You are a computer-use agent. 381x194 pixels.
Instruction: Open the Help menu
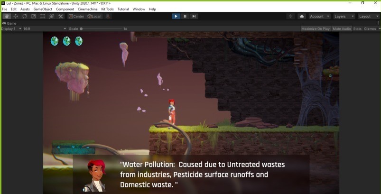click(152, 9)
